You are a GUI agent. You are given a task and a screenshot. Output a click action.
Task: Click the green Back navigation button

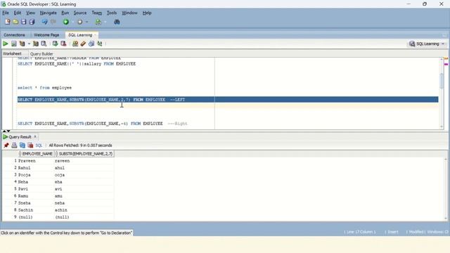66,22
